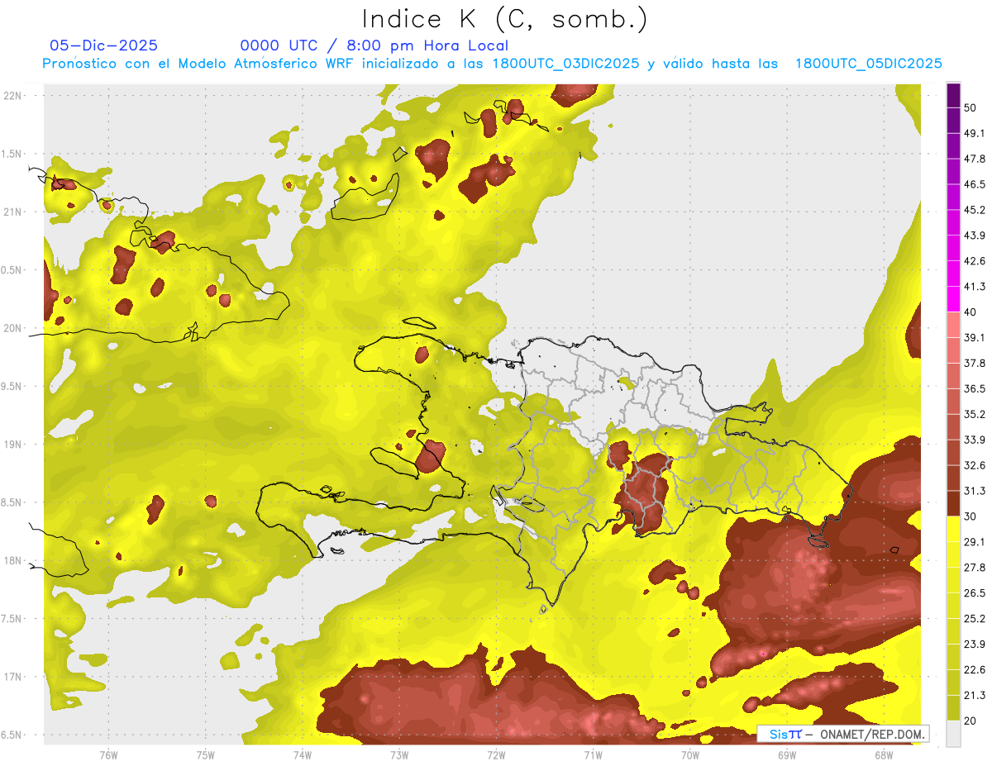Click "0000 UTC / 8:00 pm Hora Local" text

[374, 46]
